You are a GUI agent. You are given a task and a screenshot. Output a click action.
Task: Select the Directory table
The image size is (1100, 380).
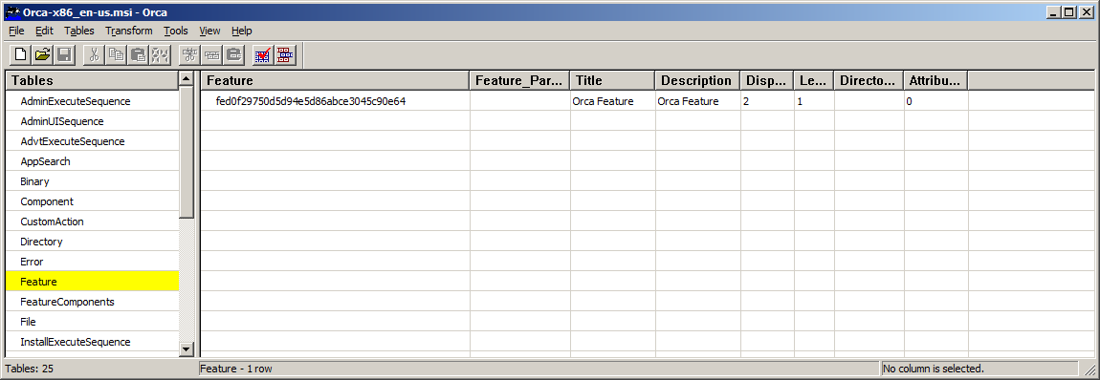(92, 242)
